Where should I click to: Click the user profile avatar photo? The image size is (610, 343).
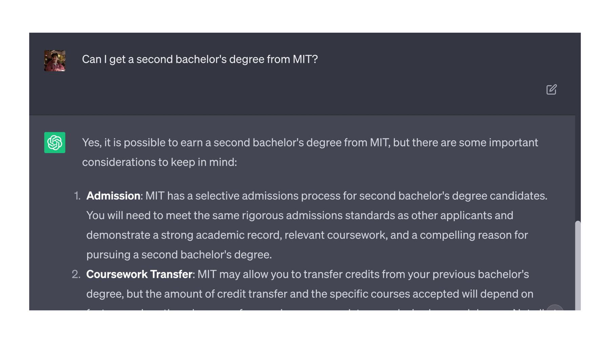pyautogui.click(x=55, y=61)
